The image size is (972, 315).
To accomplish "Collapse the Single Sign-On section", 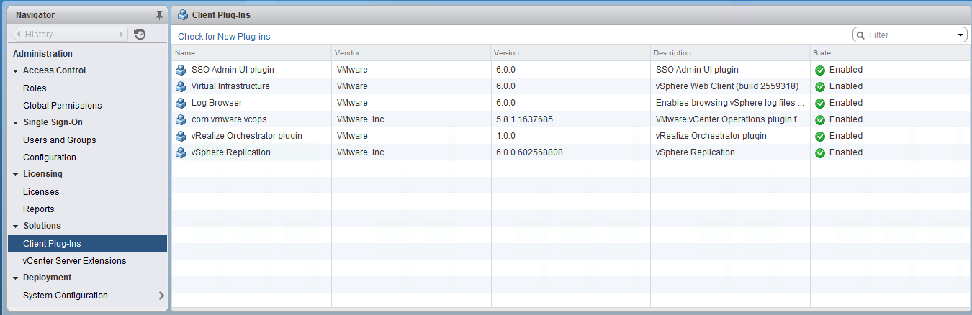I will point(15,123).
